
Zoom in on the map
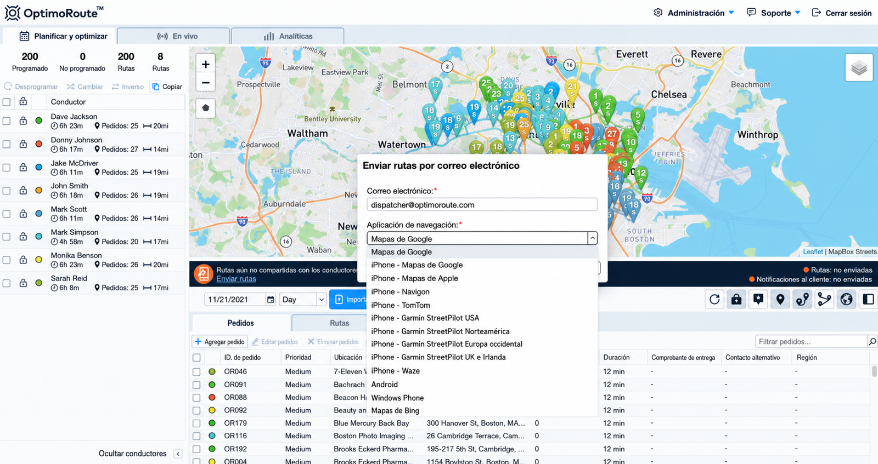206,64
